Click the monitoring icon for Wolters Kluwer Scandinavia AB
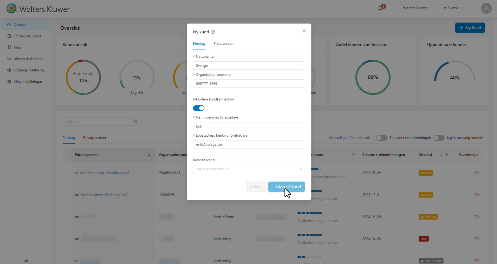497x264 pixels. coord(477,173)
